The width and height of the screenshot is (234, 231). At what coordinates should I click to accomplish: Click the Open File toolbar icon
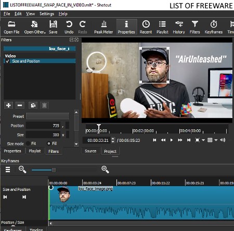(x=11, y=27)
